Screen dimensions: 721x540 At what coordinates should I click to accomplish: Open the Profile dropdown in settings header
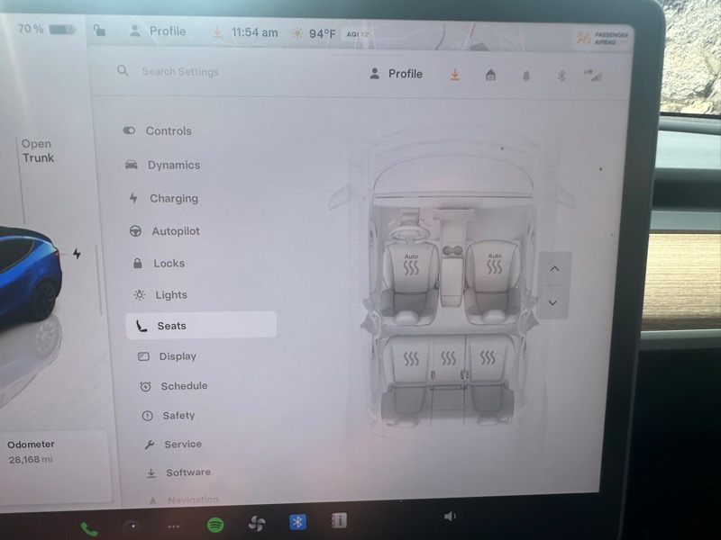point(397,74)
